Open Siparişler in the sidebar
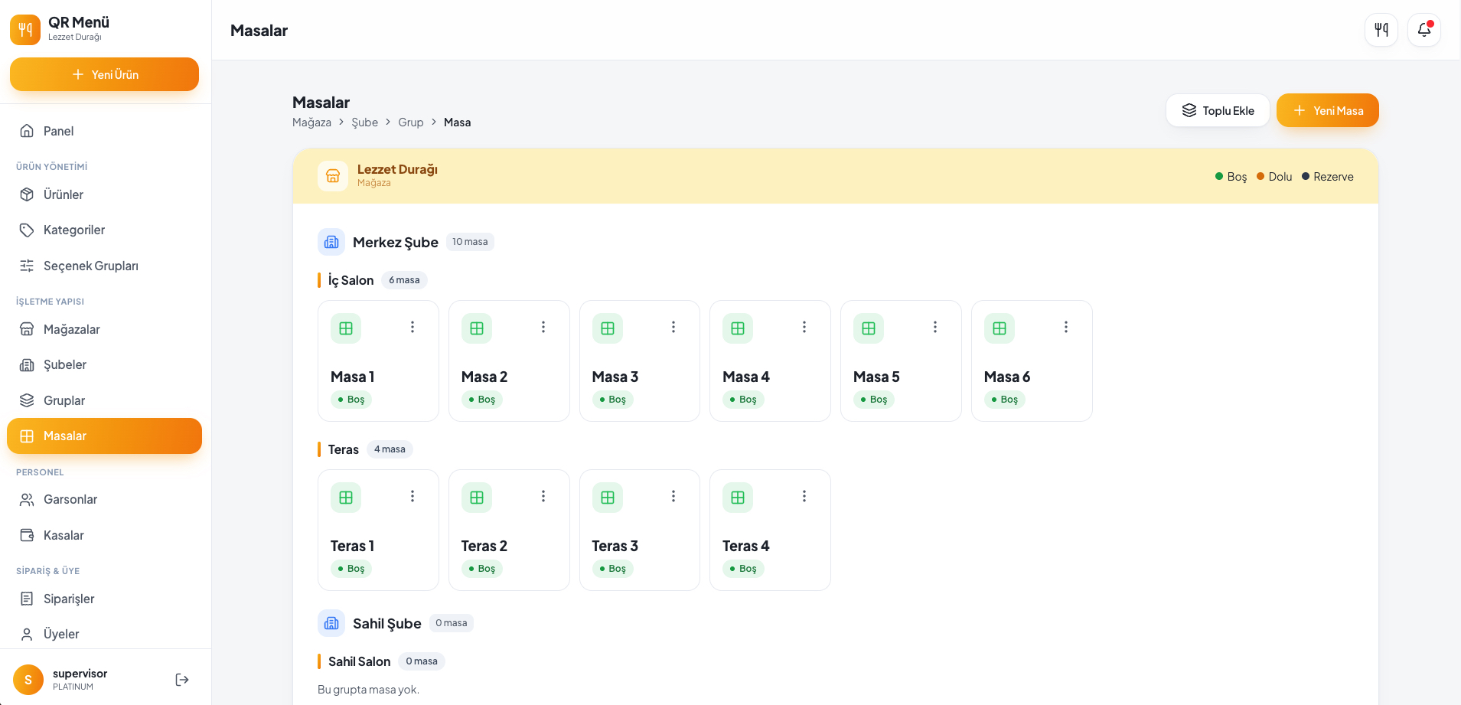1461x705 pixels. click(104, 599)
